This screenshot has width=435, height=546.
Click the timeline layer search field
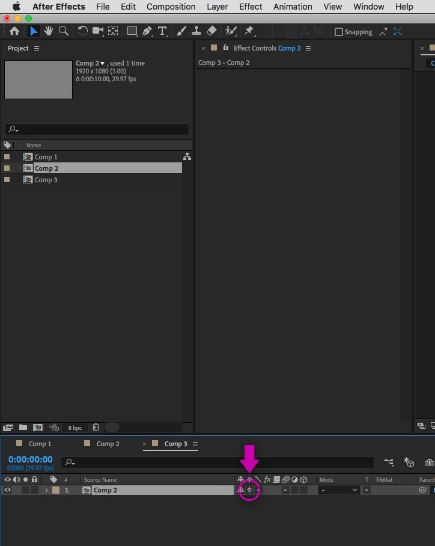coord(218,462)
